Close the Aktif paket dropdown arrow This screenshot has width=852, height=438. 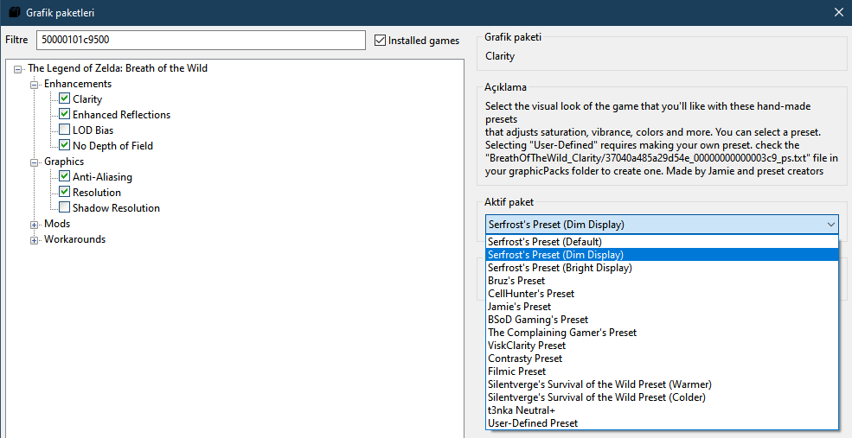(831, 225)
